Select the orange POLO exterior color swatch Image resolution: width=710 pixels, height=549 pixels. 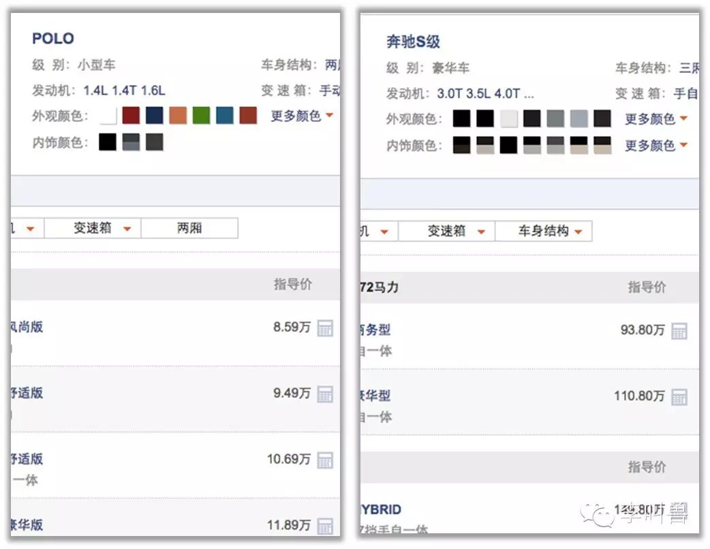pyautogui.click(x=177, y=115)
